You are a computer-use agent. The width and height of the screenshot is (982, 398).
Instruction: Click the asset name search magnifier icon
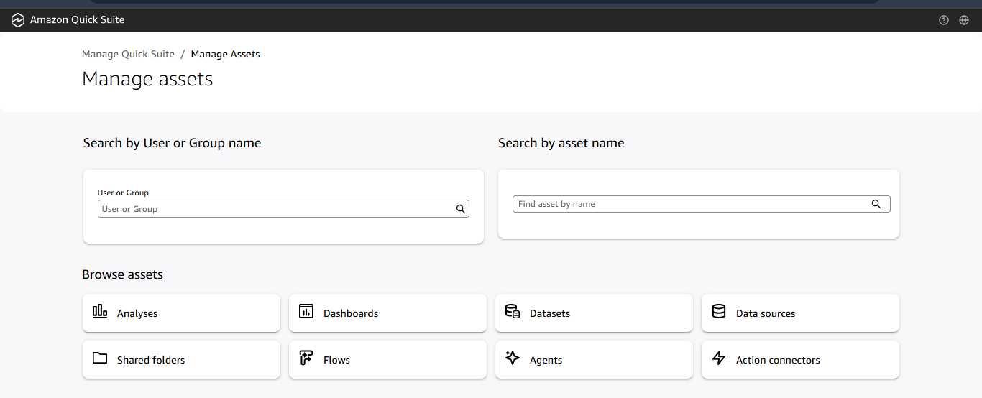pyautogui.click(x=876, y=204)
